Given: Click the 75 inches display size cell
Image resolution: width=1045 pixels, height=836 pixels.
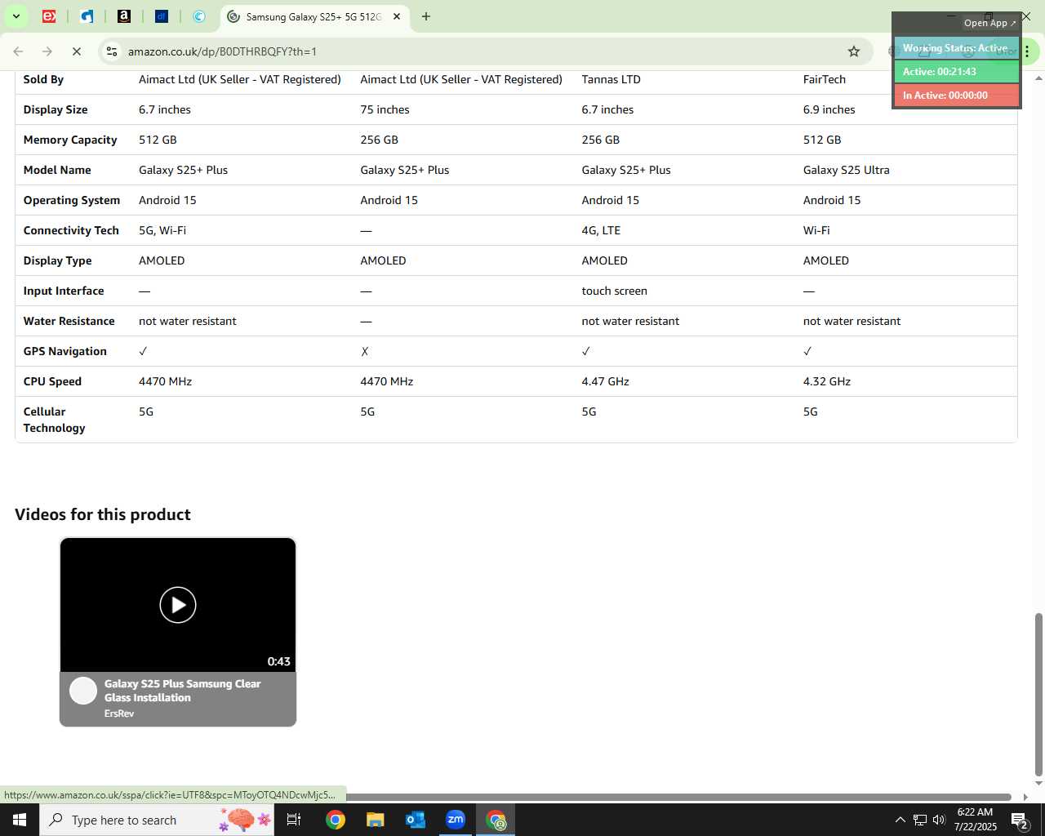Looking at the screenshot, I should coord(385,109).
